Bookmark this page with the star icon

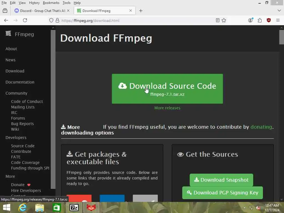(x=224, y=20)
